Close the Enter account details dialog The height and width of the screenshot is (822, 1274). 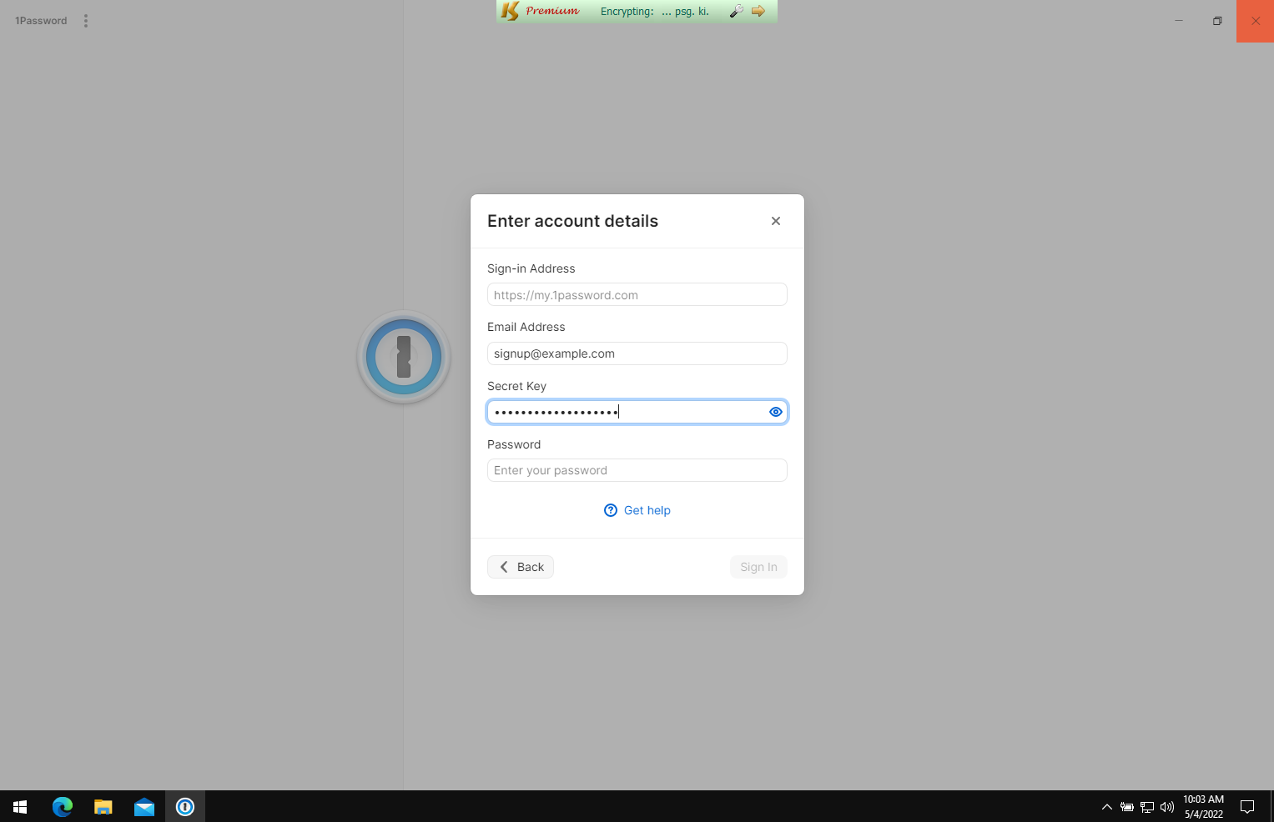pyautogui.click(x=776, y=221)
